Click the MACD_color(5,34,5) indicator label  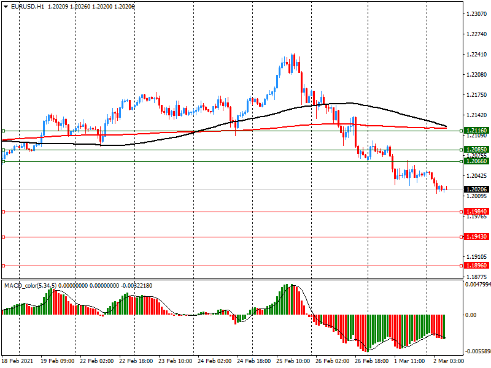(30, 285)
